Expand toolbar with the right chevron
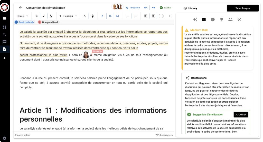 click(x=163, y=16)
